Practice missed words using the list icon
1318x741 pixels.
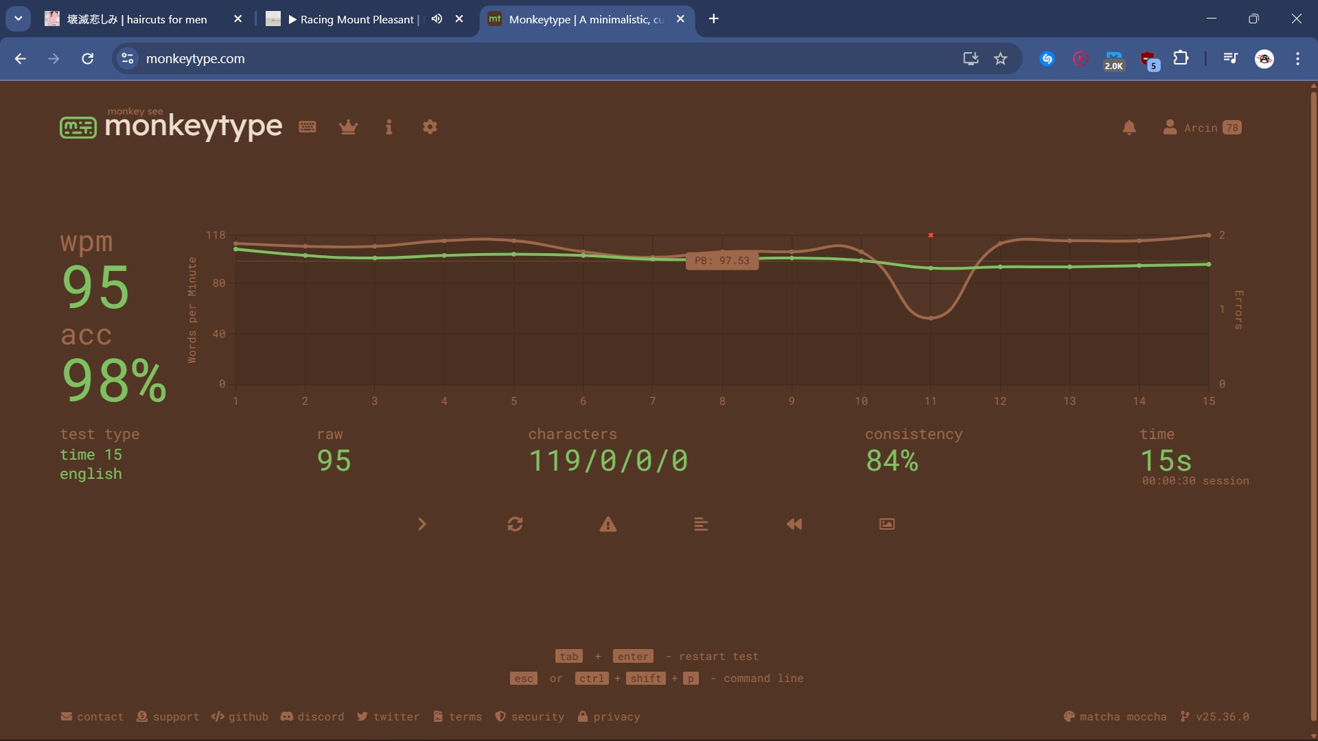point(701,524)
